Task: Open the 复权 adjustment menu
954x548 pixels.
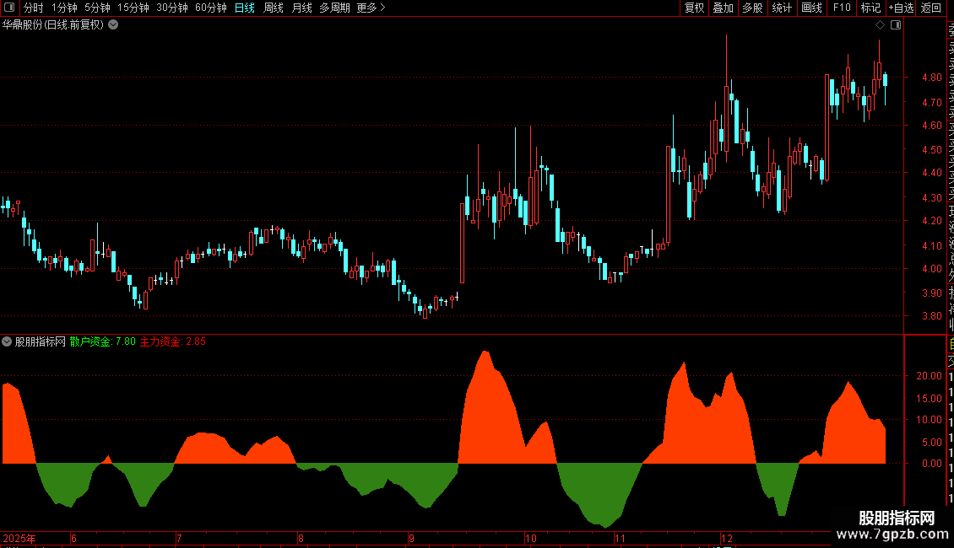Action: click(x=694, y=8)
